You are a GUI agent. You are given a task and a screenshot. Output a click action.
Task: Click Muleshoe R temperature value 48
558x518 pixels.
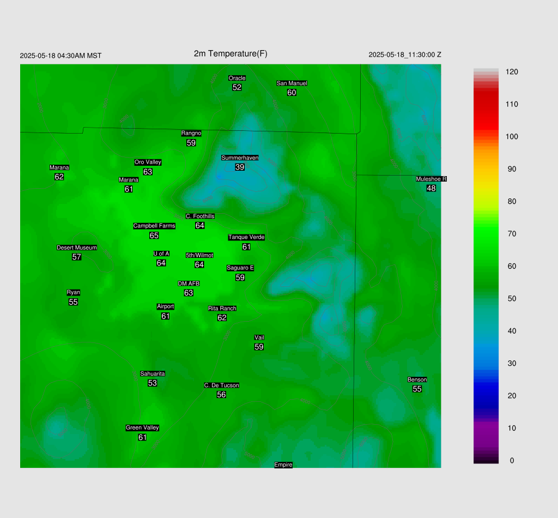coord(432,188)
